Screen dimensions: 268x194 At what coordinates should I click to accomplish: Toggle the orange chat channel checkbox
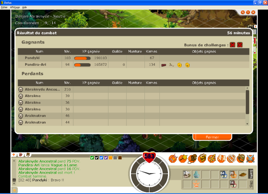[111, 158]
